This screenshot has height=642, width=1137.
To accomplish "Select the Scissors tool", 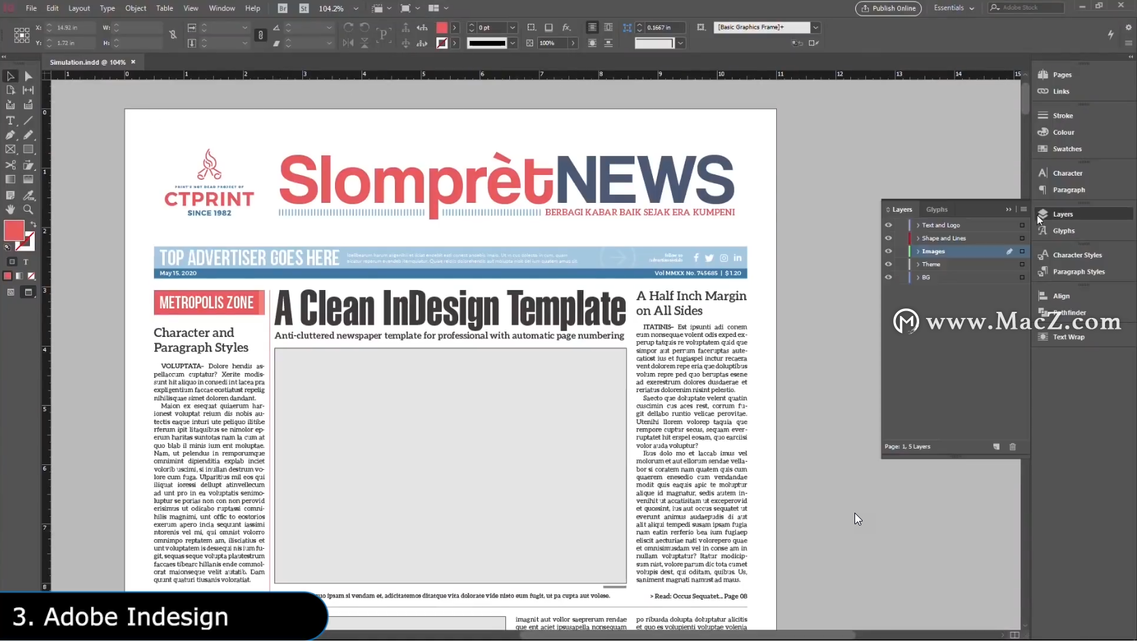I will coord(10,165).
